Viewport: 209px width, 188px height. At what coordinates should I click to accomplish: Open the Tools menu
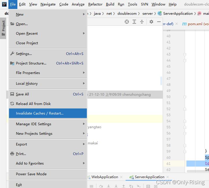(x=133, y=4)
